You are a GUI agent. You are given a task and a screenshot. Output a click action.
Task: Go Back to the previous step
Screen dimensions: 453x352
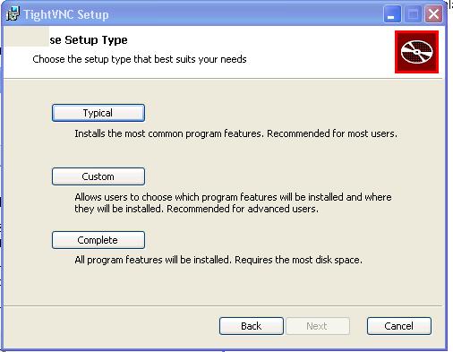(x=252, y=326)
